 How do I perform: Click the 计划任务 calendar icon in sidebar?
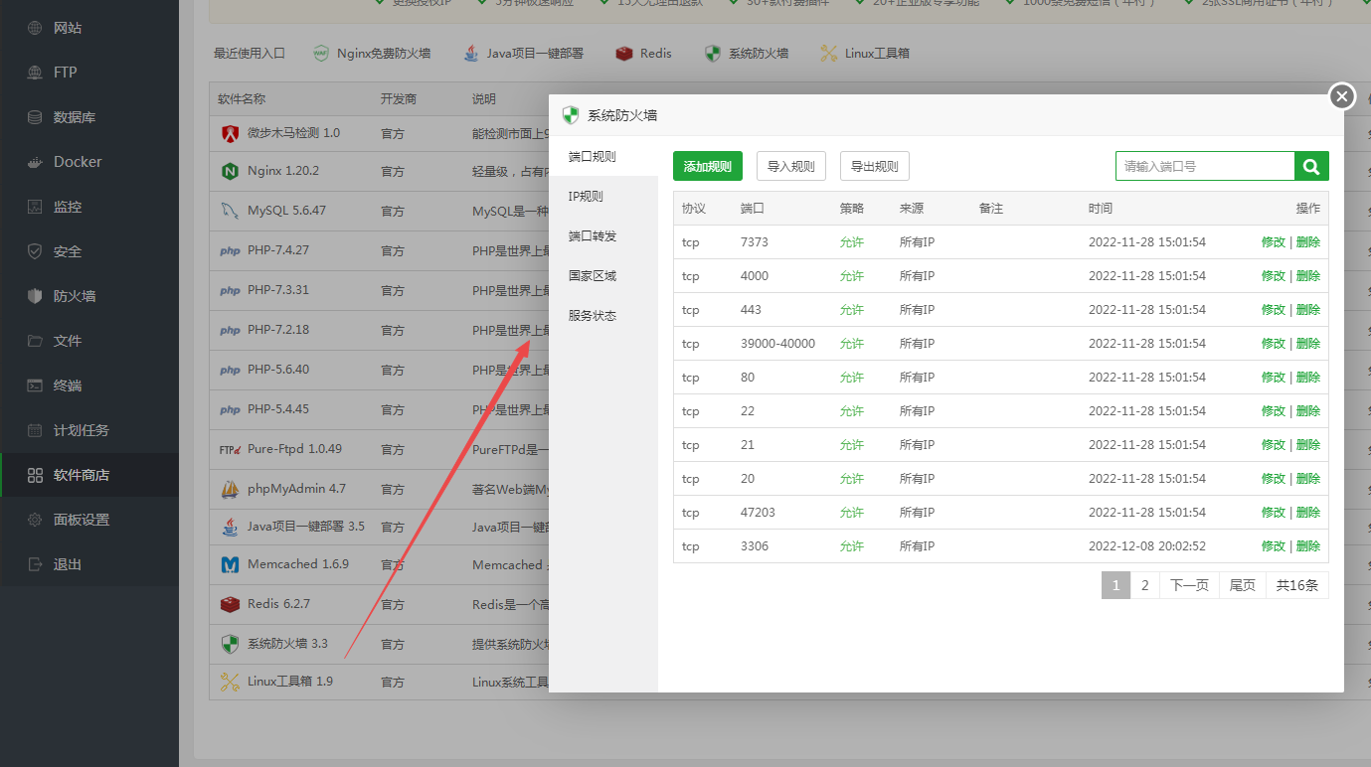[35, 430]
